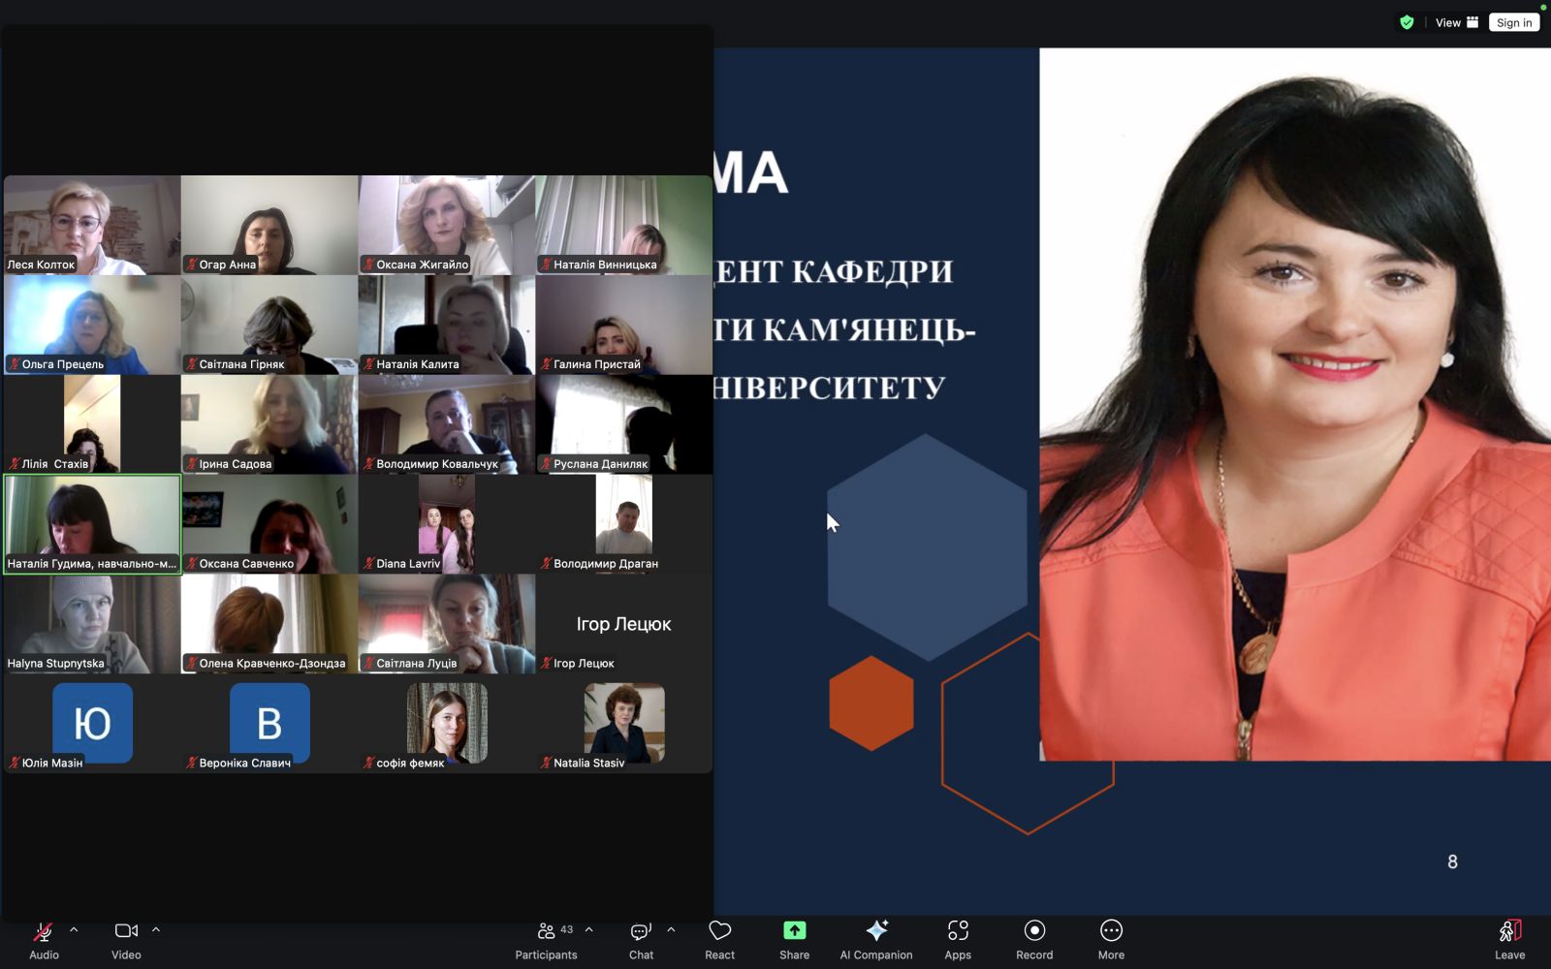Image resolution: width=1551 pixels, height=969 pixels.
Task: Click the Sign in button
Action: [x=1513, y=22]
